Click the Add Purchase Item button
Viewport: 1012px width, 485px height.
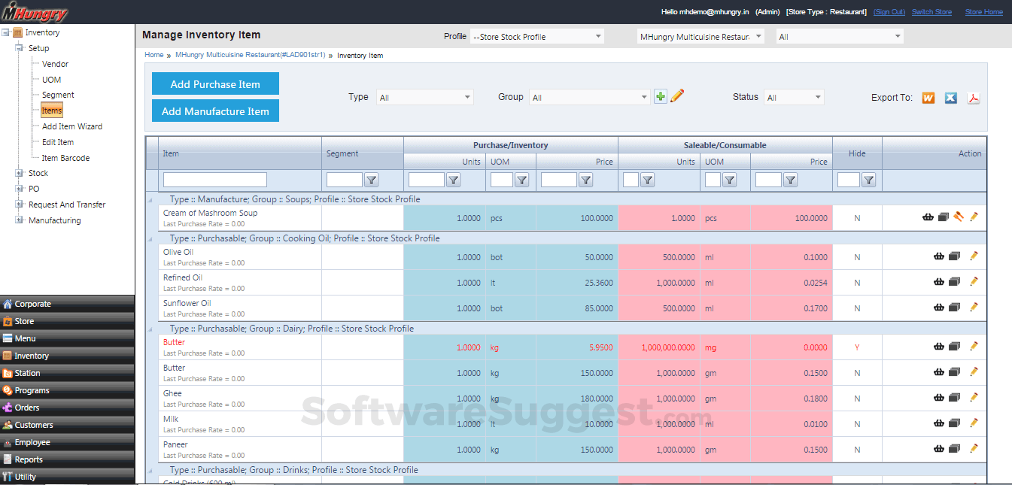[x=215, y=84]
